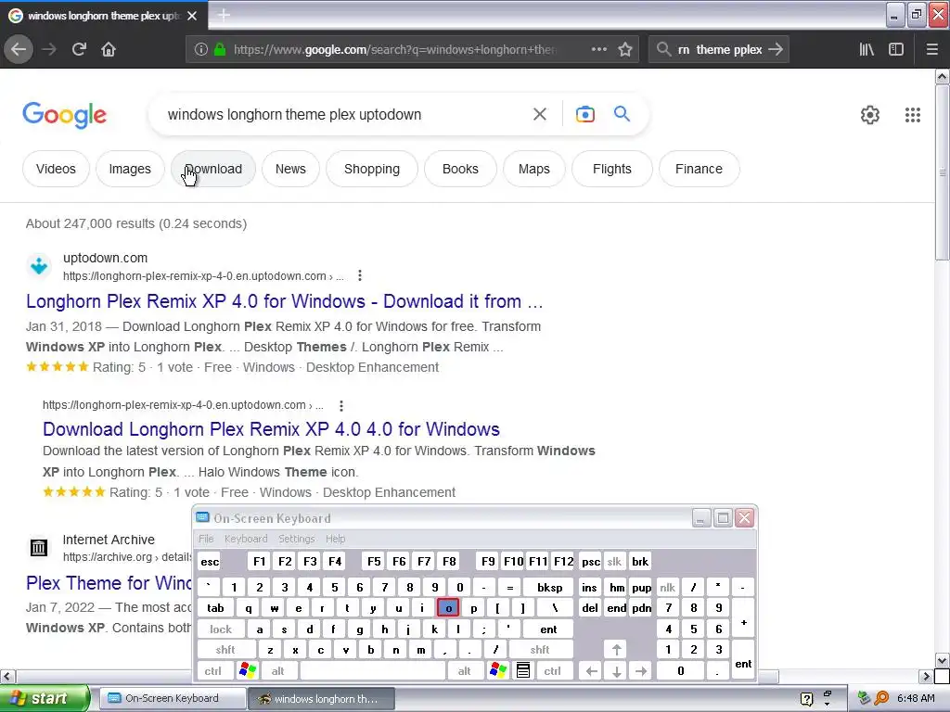
Task: Open On-Screen Keyboard Help menu
Action: [x=335, y=539]
